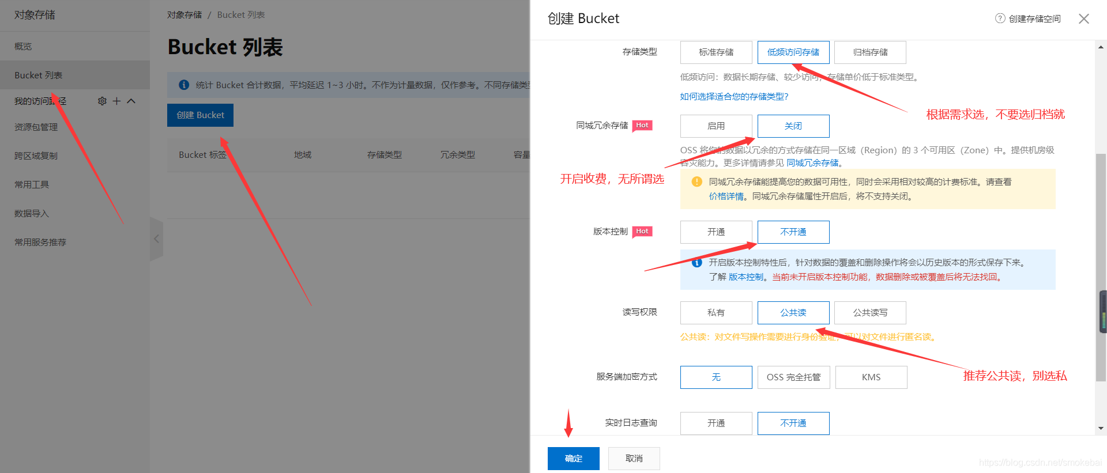Image resolution: width=1107 pixels, height=473 pixels.
Task: Choose 无 for 服务端加密方式
Action: coord(716,377)
